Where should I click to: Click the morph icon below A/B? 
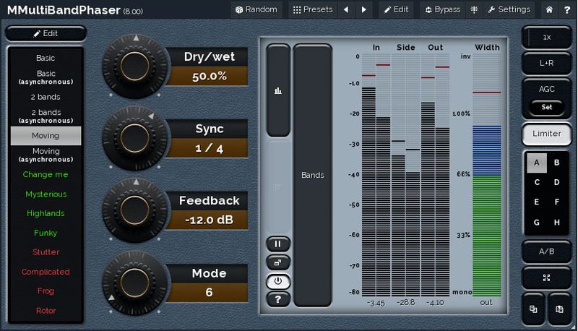[x=547, y=278]
